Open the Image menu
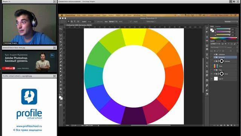Image resolution: width=241 pixels, height=136 pixels. tap(90, 15)
